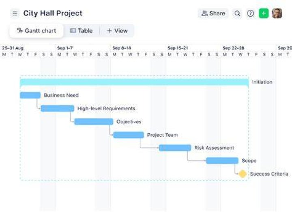This screenshot has height=212, width=292.
Task: Select the High-level Requirements task bar
Action: point(57,108)
